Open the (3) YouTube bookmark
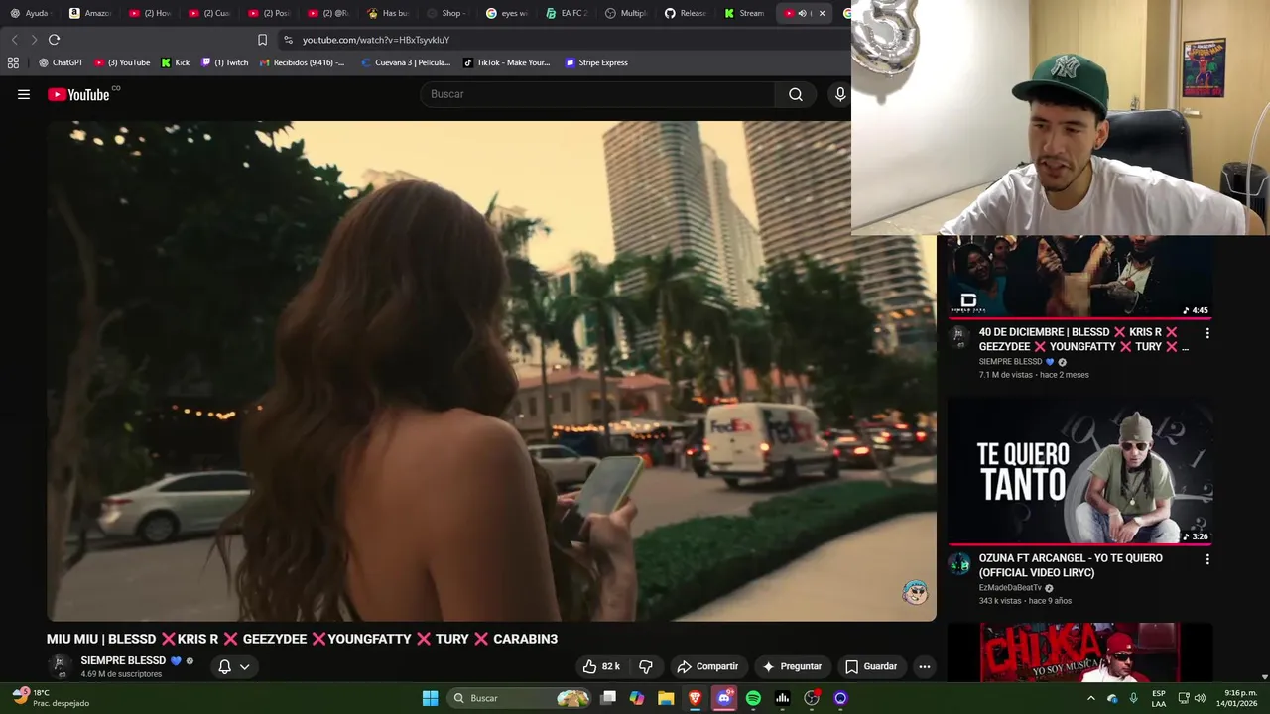The image size is (1270, 714). pos(122,62)
